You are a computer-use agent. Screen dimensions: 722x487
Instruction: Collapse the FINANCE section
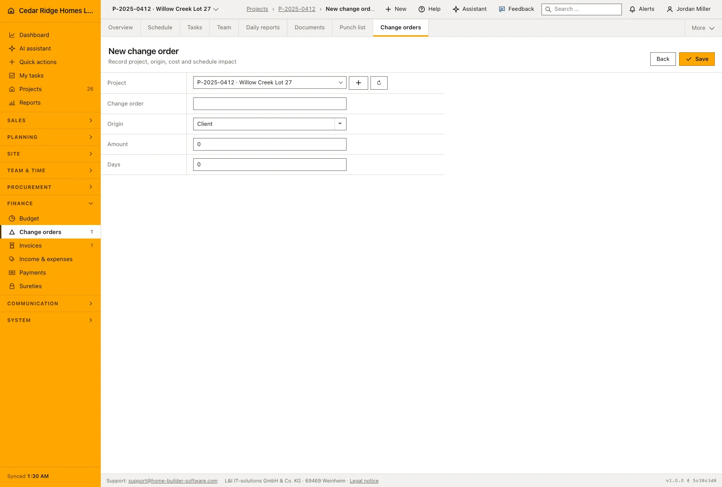(50, 203)
